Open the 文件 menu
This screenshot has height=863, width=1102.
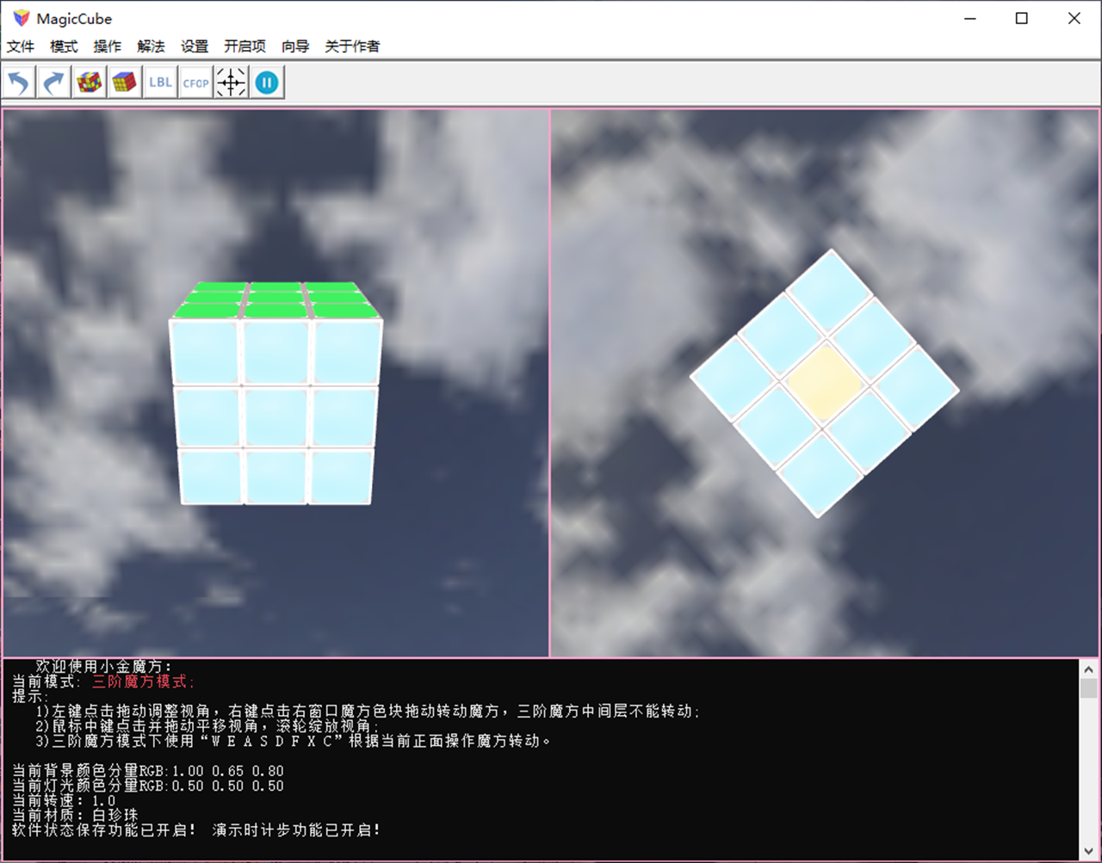21,46
